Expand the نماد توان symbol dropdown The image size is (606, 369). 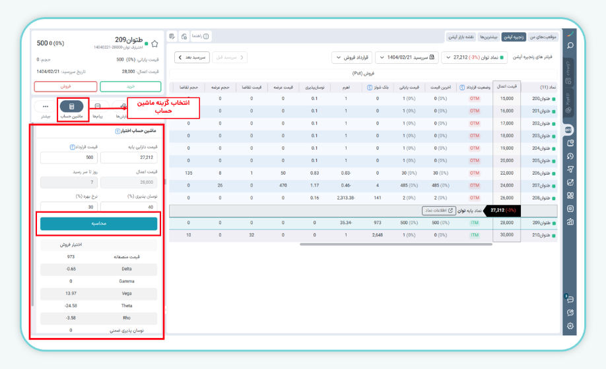(x=475, y=57)
